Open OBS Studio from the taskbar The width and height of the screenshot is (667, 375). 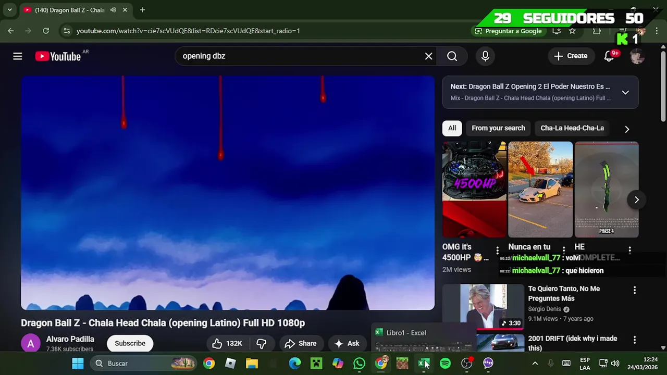pos(467,364)
